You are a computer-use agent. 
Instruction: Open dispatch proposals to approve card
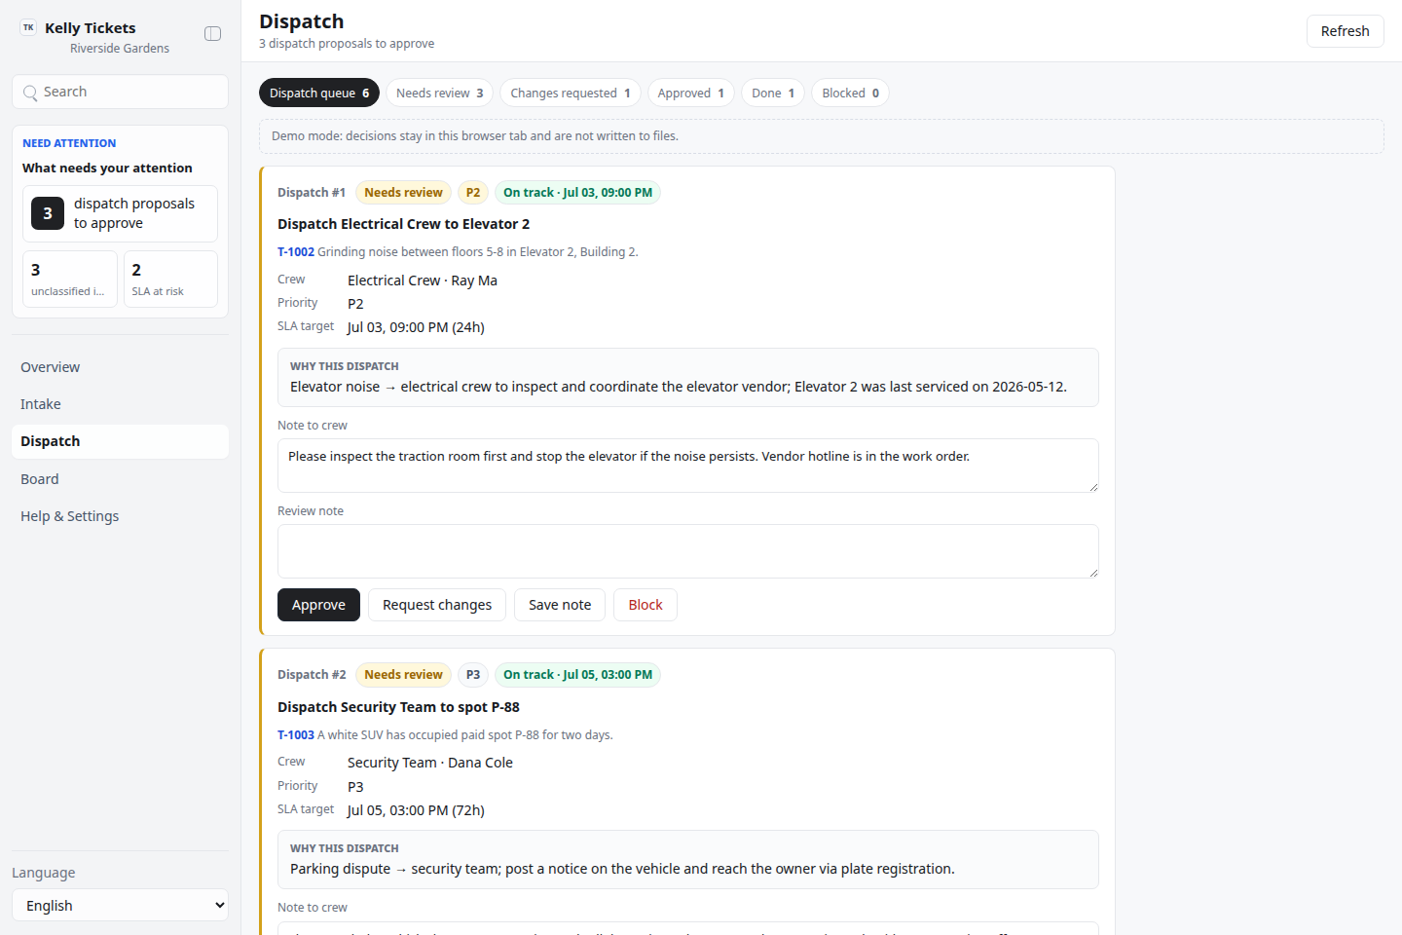[120, 213]
